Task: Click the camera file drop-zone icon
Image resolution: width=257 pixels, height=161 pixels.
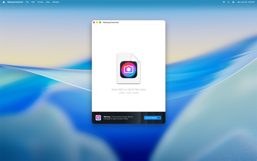Action: click(x=128, y=68)
